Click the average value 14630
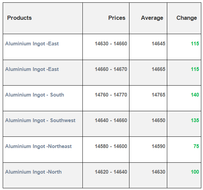The image size is (203, 190). click(x=158, y=172)
